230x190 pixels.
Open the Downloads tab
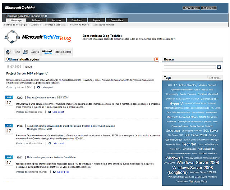point(77,20)
